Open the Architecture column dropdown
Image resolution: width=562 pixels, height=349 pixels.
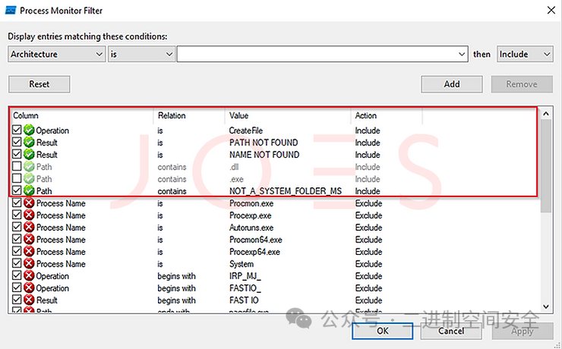pos(56,54)
